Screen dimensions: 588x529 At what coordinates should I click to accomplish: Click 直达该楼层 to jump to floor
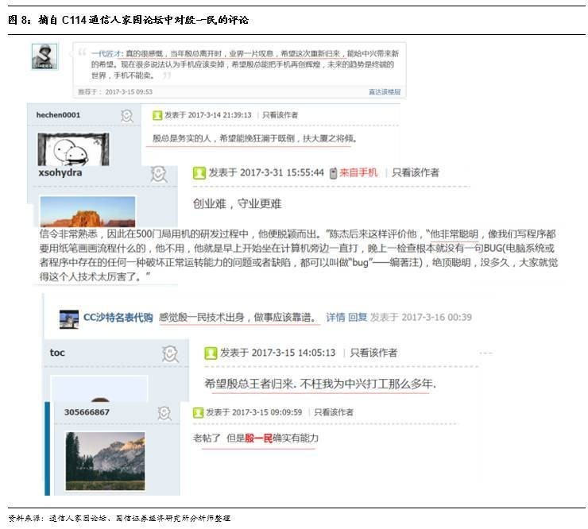click(385, 92)
